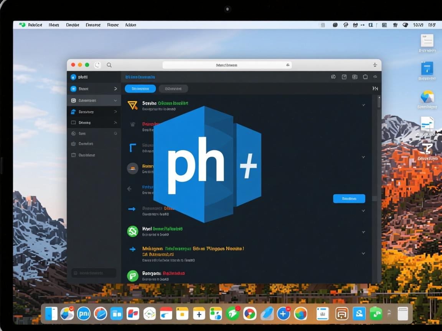442x331 pixels.
Task: Collapse the expanded sidebar section
Action: pyautogui.click(x=115, y=101)
